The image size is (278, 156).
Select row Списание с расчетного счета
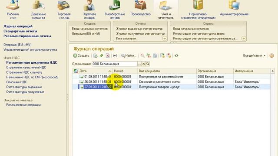pos(171,82)
